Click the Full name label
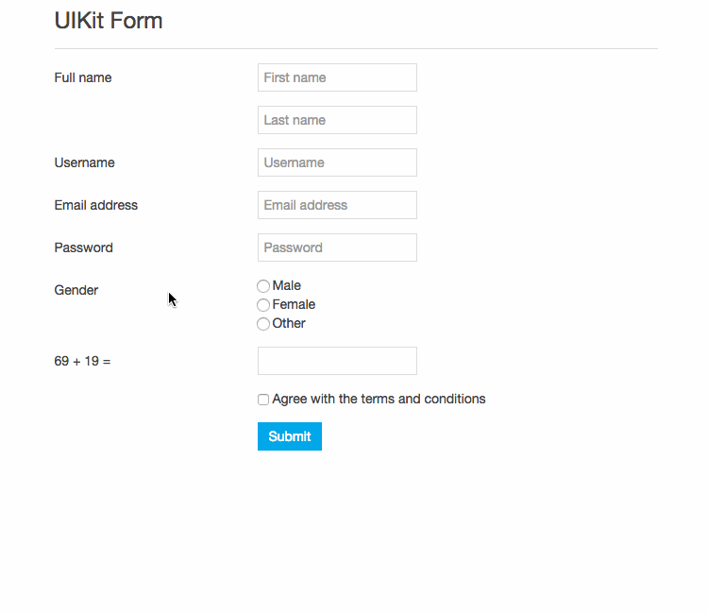The width and height of the screenshot is (708, 614). tap(83, 77)
